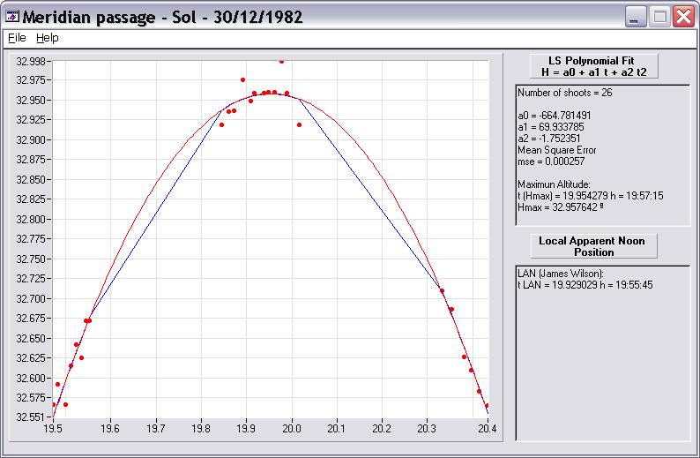Click the rightmost red data point near 20.4

point(487,406)
